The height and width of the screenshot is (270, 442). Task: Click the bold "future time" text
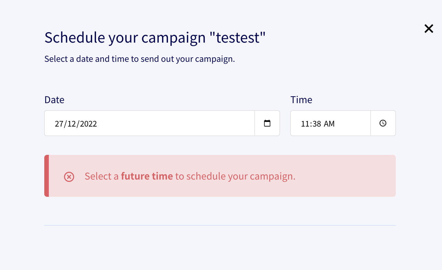point(147,176)
